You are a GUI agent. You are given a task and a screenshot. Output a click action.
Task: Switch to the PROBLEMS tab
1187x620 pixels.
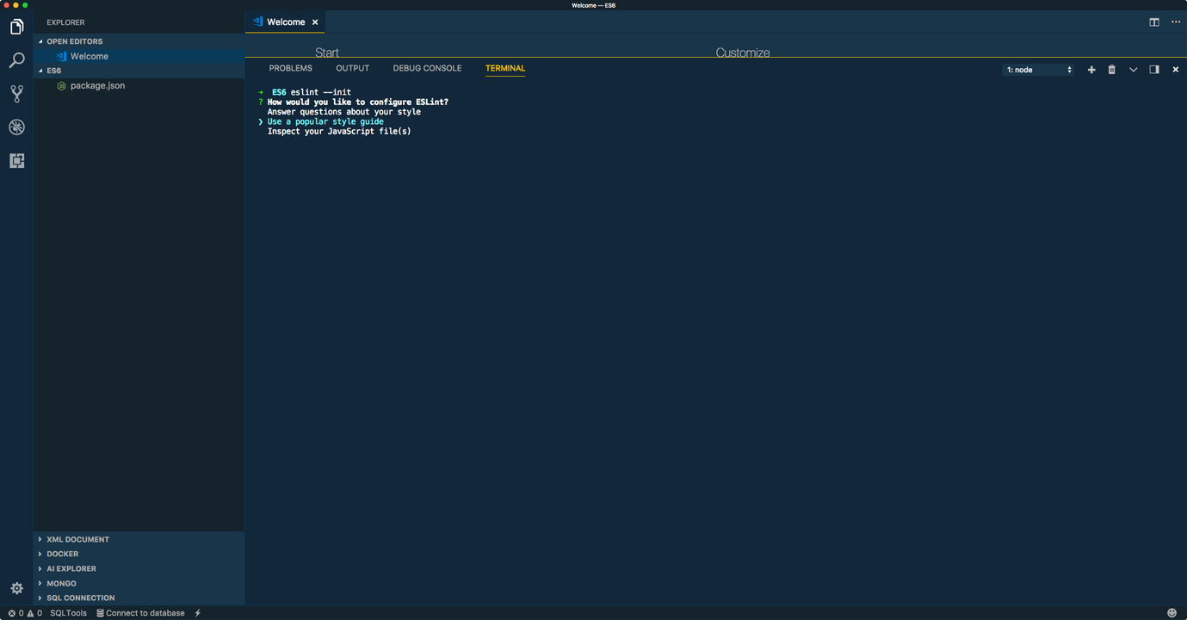(x=290, y=68)
